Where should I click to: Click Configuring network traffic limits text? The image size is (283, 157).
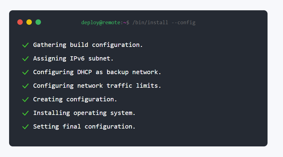pyautogui.click(x=97, y=86)
